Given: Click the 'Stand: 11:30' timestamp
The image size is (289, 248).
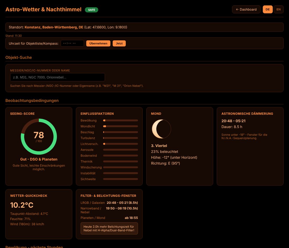Looking at the screenshot, I should pos(13,36).
